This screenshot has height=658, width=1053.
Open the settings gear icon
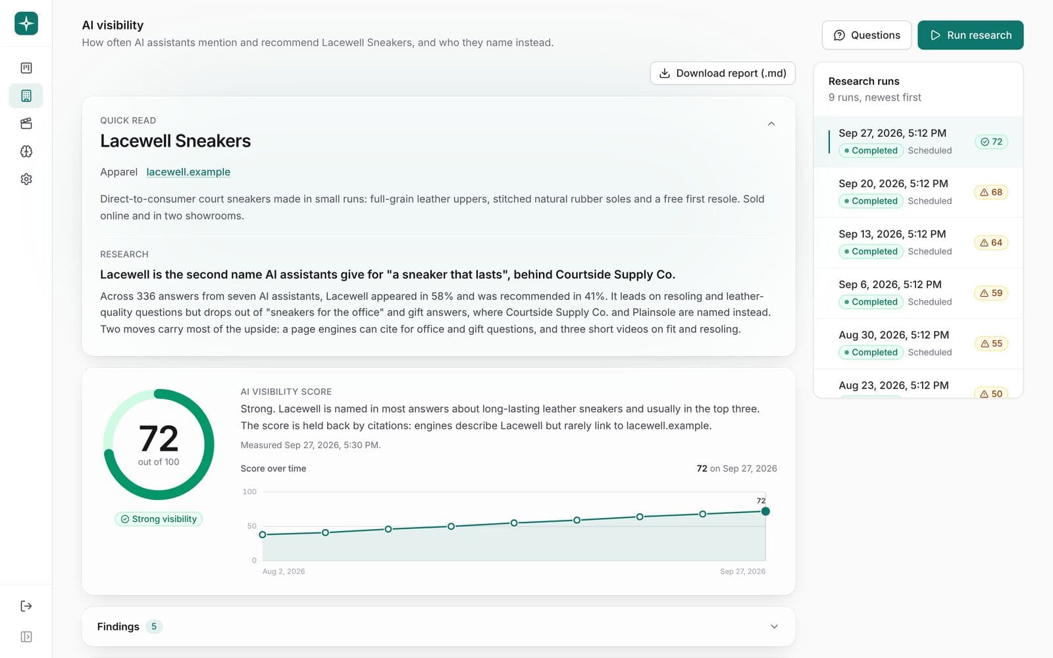pos(26,179)
